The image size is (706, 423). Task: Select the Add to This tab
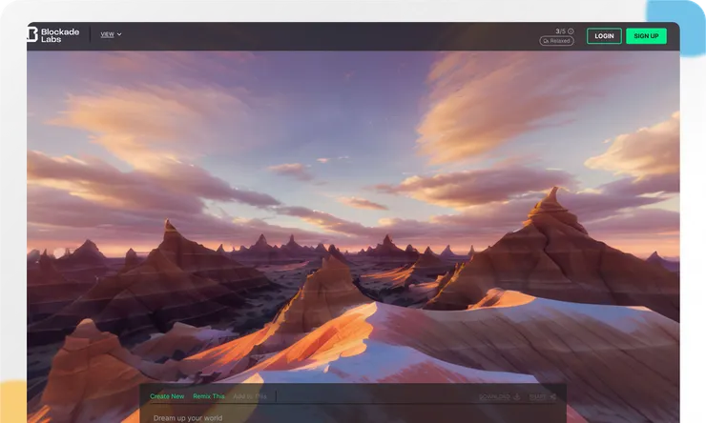250,396
